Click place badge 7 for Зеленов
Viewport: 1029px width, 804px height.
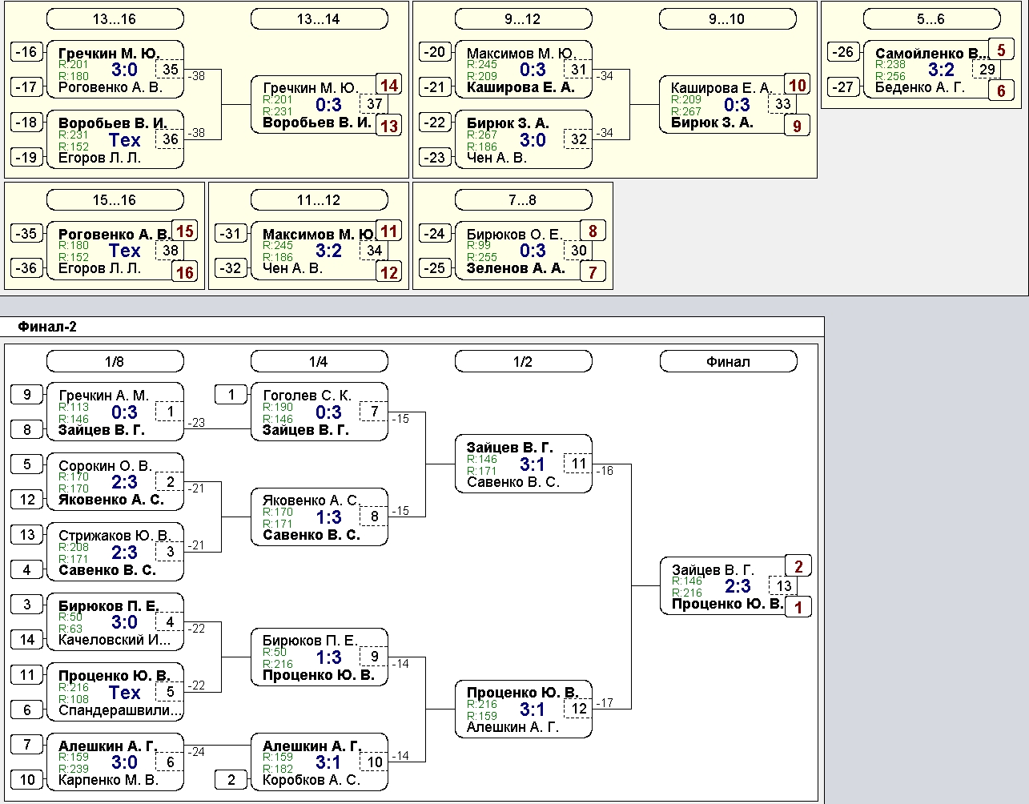(593, 272)
